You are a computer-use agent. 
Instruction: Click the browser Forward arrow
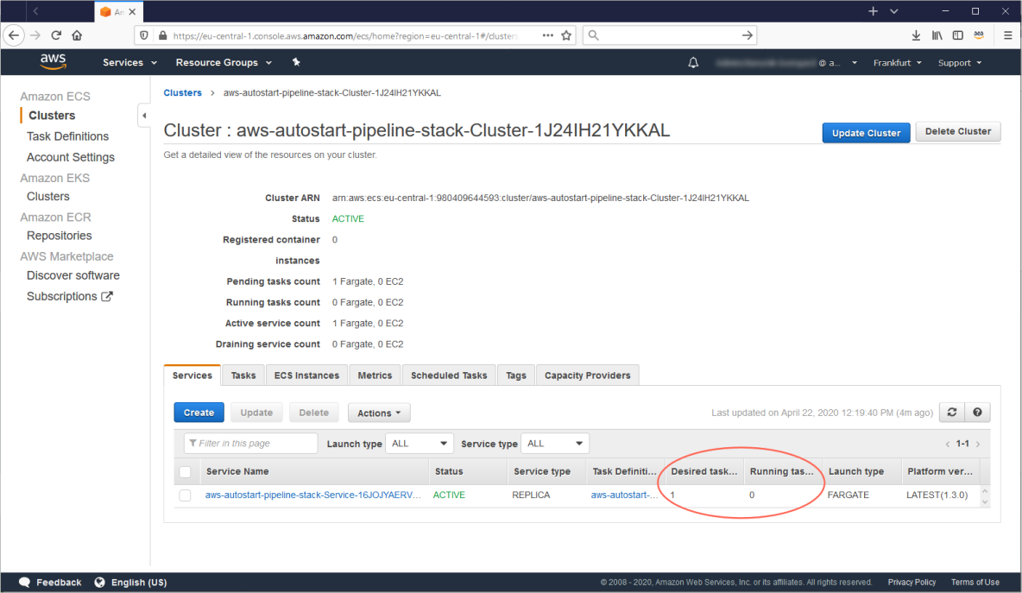coord(35,35)
